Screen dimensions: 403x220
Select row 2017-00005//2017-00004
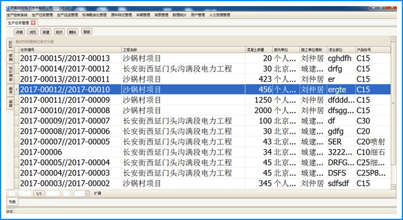pos(205,163)
